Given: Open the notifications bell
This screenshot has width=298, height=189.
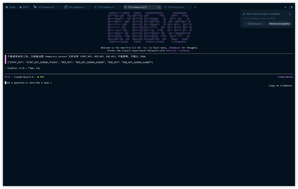Looking at the screenshot, I should pos(285,7).
